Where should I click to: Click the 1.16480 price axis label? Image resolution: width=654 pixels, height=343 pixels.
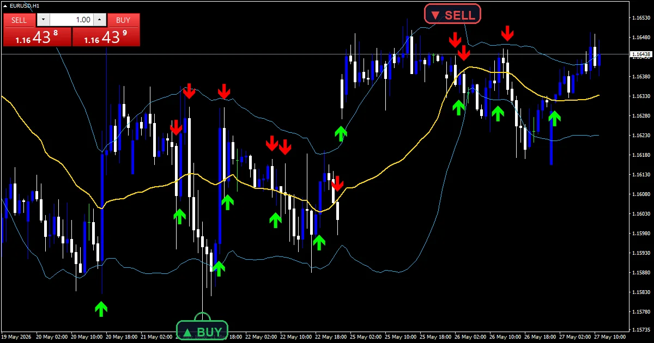pyautogui.click(x=641, y=38)
